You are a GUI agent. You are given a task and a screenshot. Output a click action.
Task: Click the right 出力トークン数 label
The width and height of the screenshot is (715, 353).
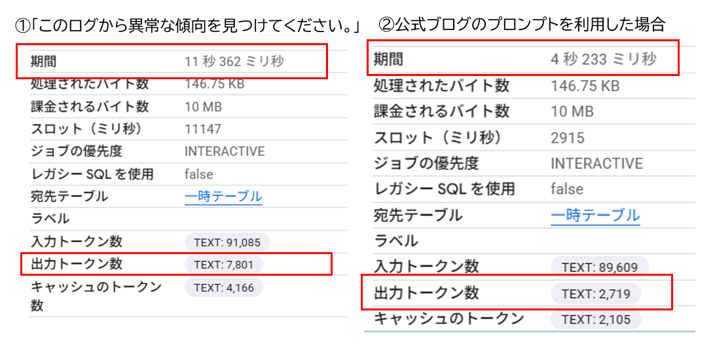click(x=426, y=293)
